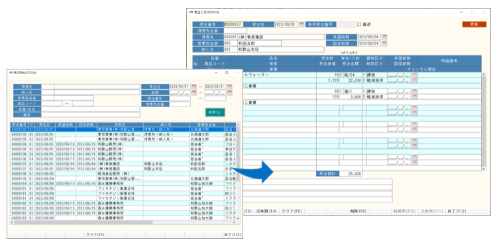Open start-date calendar for 受注日 in search window
Image resolution: width=497 pixels, height=248 pixels.
point(194,87)
